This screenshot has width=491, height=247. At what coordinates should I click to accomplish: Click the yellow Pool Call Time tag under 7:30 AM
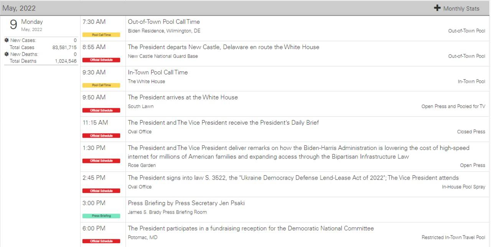click(x=101, y=35)
